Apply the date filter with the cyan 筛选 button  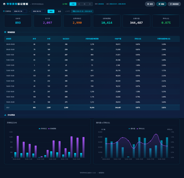(51, 11)
